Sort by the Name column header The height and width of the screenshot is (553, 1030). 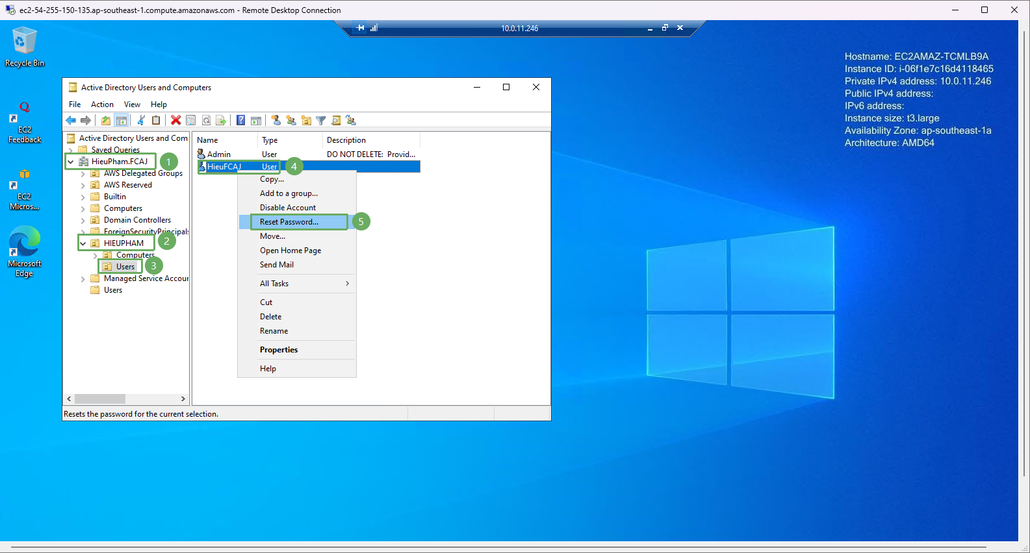click(x=225, y=140)
